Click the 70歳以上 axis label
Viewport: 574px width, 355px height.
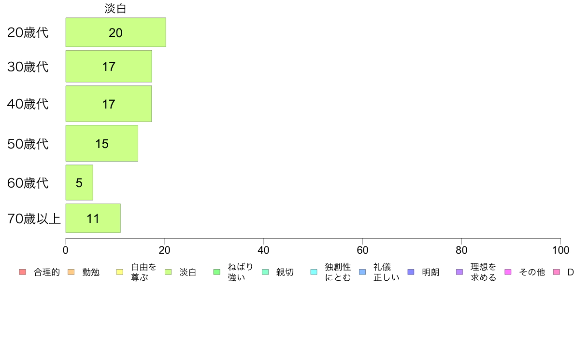(x=34, y=218)
